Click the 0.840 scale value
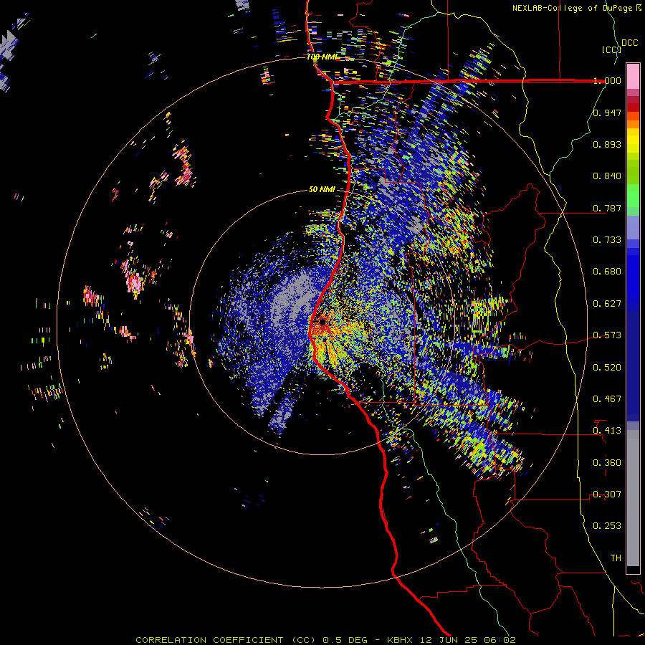 (607, 176)
